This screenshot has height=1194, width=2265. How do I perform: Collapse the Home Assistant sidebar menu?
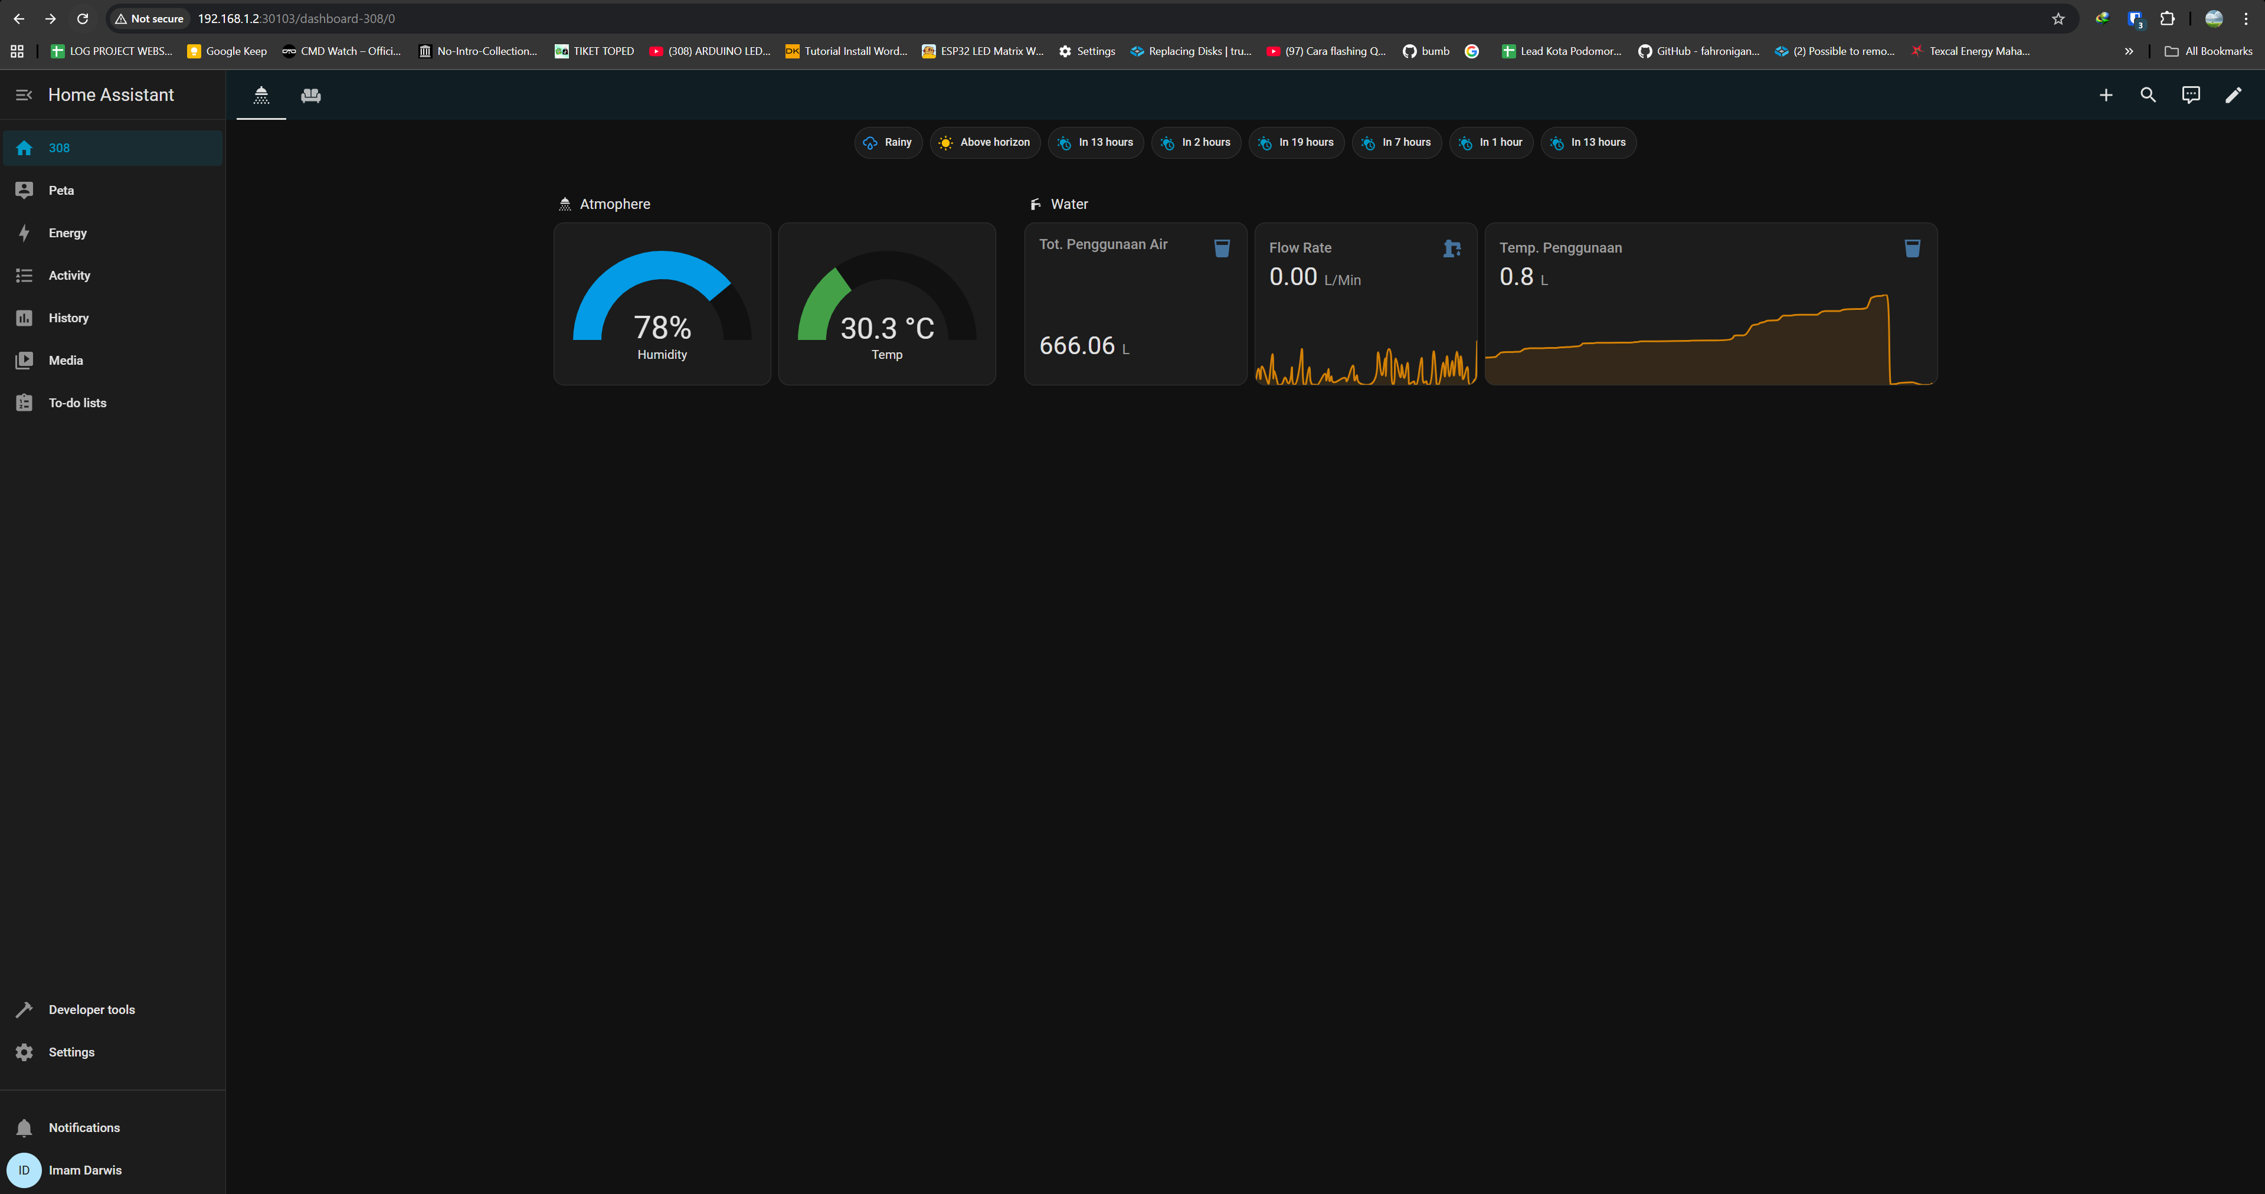24,95
